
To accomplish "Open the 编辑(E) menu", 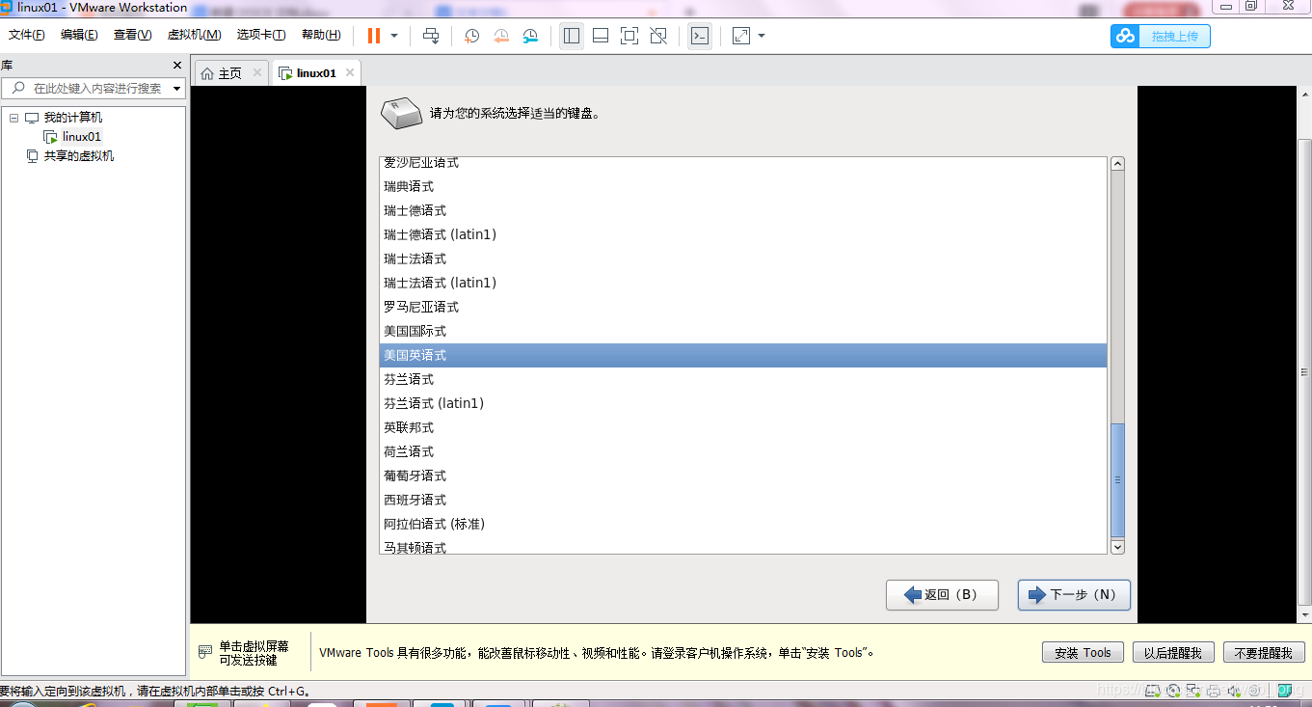I will tap(79, 35).
